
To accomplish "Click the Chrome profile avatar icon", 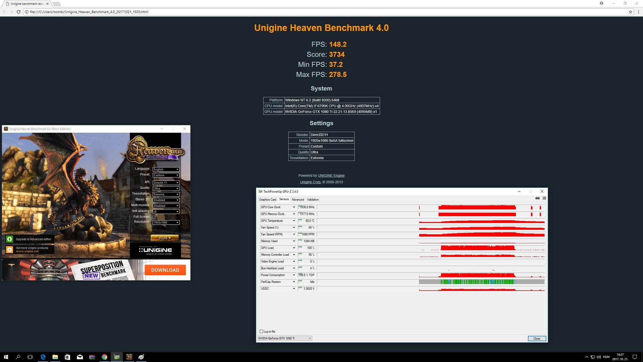I will [601, 3].
